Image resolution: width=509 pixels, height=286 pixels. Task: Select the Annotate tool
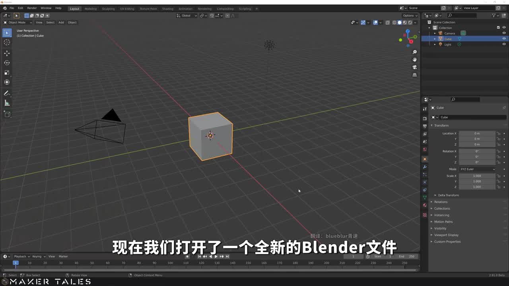(7, 93)
